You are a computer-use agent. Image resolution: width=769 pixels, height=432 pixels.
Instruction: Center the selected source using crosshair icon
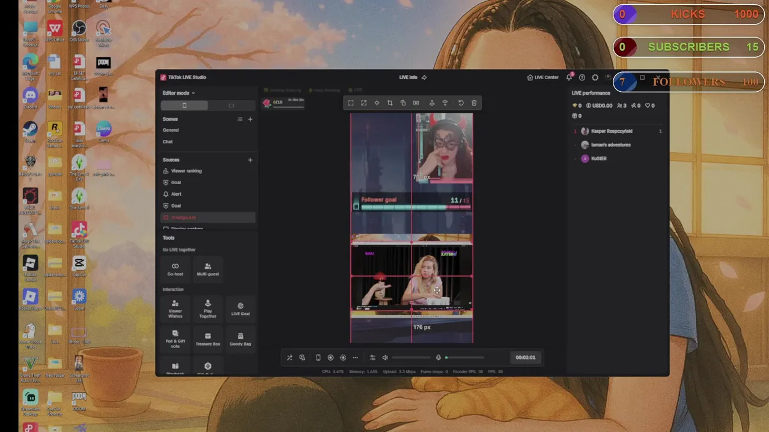(377, 103)
